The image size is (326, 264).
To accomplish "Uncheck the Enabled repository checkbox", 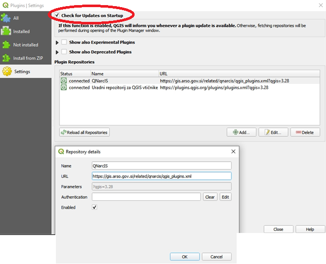I will click(94, 207).
